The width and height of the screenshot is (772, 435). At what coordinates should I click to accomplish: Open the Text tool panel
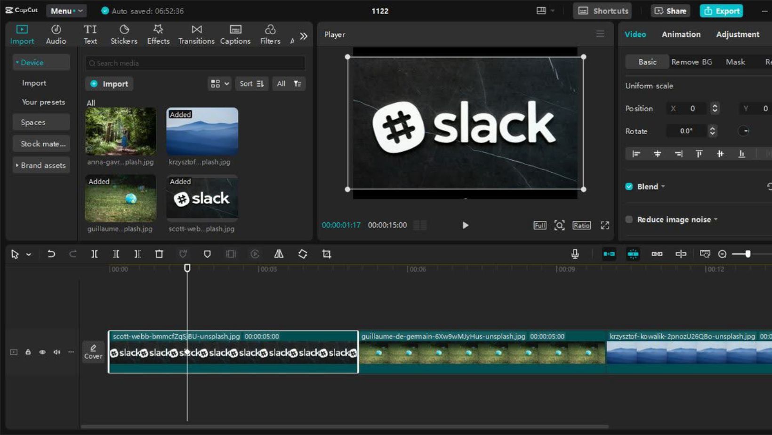[90, 34]
